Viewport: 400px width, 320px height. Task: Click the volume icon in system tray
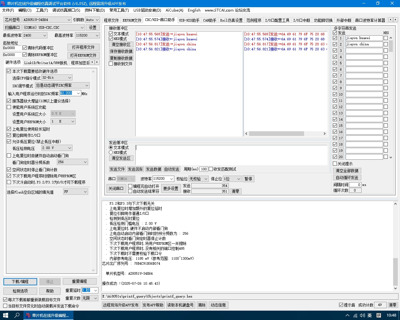[362, 315]
